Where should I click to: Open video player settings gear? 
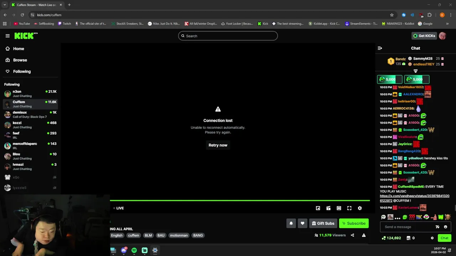click(x=359, y=208)
